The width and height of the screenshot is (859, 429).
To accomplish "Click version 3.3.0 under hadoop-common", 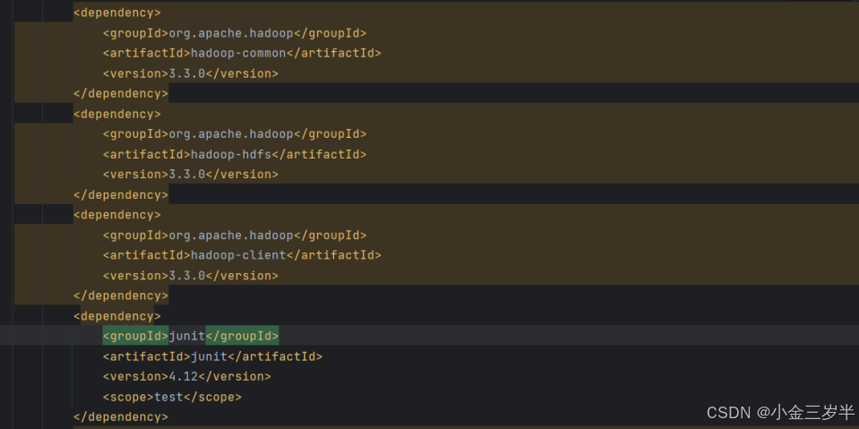I will 191,73.
